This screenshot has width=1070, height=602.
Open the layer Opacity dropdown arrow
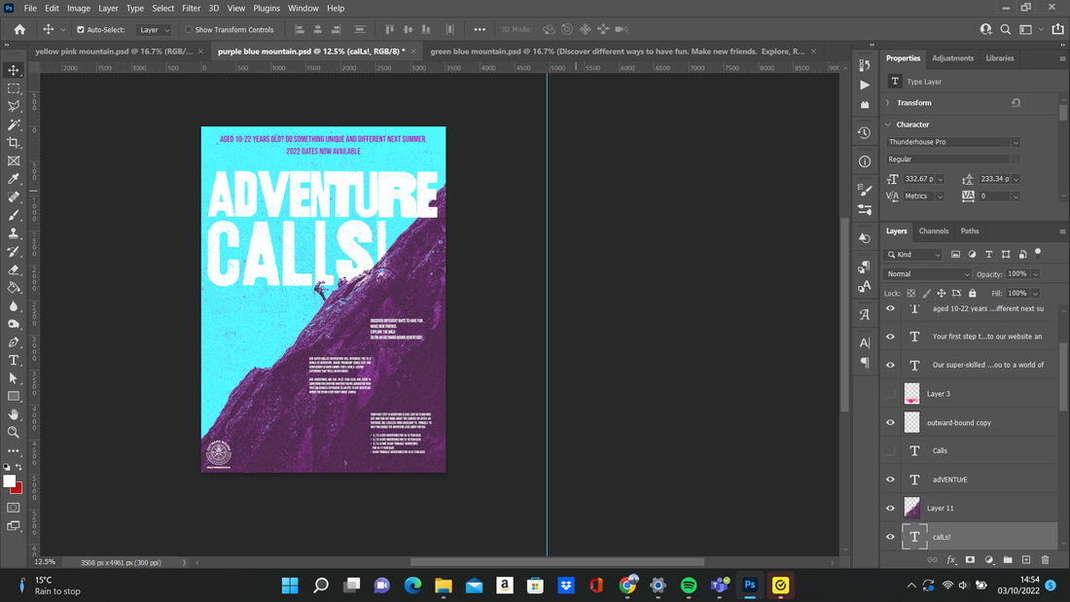click(x=1035, y=274)
